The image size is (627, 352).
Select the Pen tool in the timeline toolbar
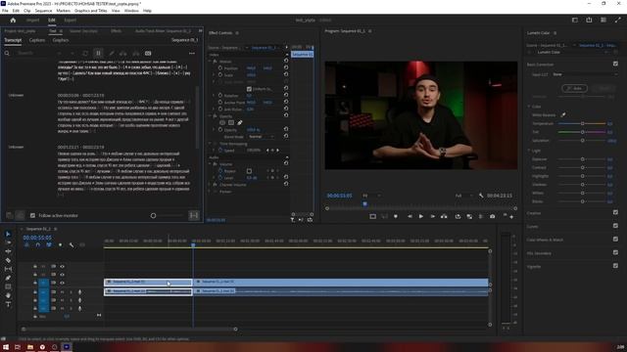[x=8, y=278]
